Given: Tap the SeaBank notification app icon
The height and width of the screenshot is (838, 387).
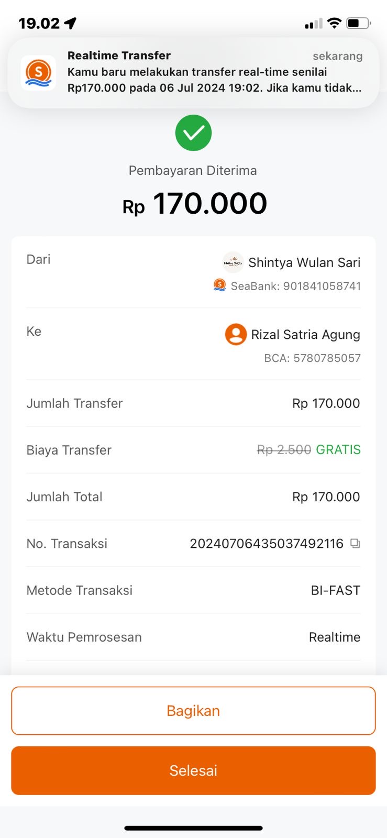Looking at the screenshot, I should [38, 73].
